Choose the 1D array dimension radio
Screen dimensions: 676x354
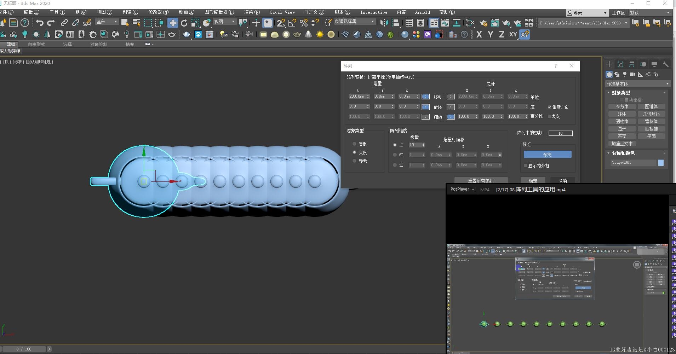[x=395, y=145]
